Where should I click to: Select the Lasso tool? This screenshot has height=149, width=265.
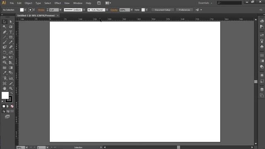[x=11, y=27]
